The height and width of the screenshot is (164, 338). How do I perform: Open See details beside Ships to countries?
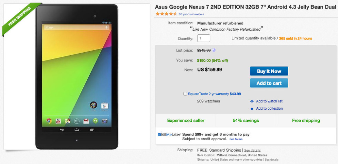[x=271, y=160]
